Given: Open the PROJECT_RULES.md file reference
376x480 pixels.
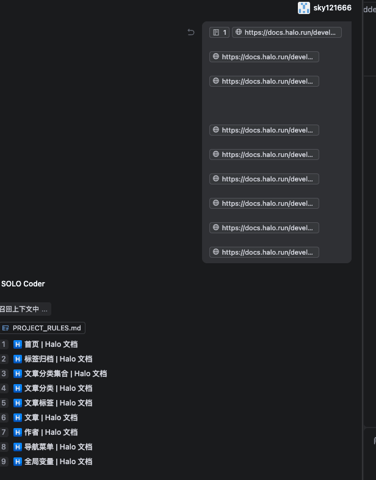Looking at the screenshot, I should (x=46, y=328).
